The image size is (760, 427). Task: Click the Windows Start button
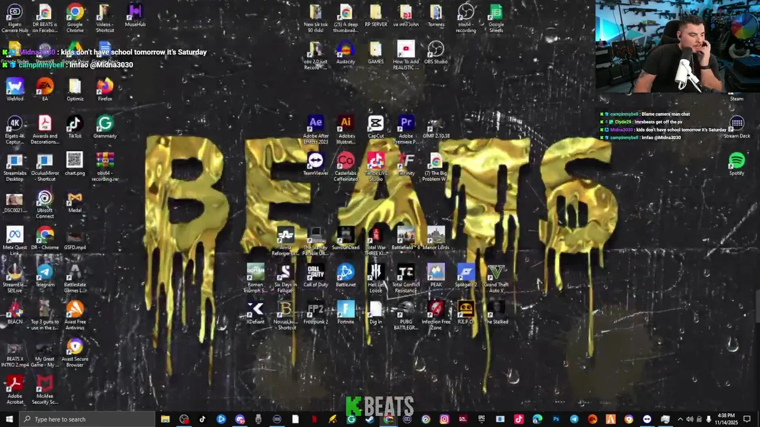(x=9, y=419)
